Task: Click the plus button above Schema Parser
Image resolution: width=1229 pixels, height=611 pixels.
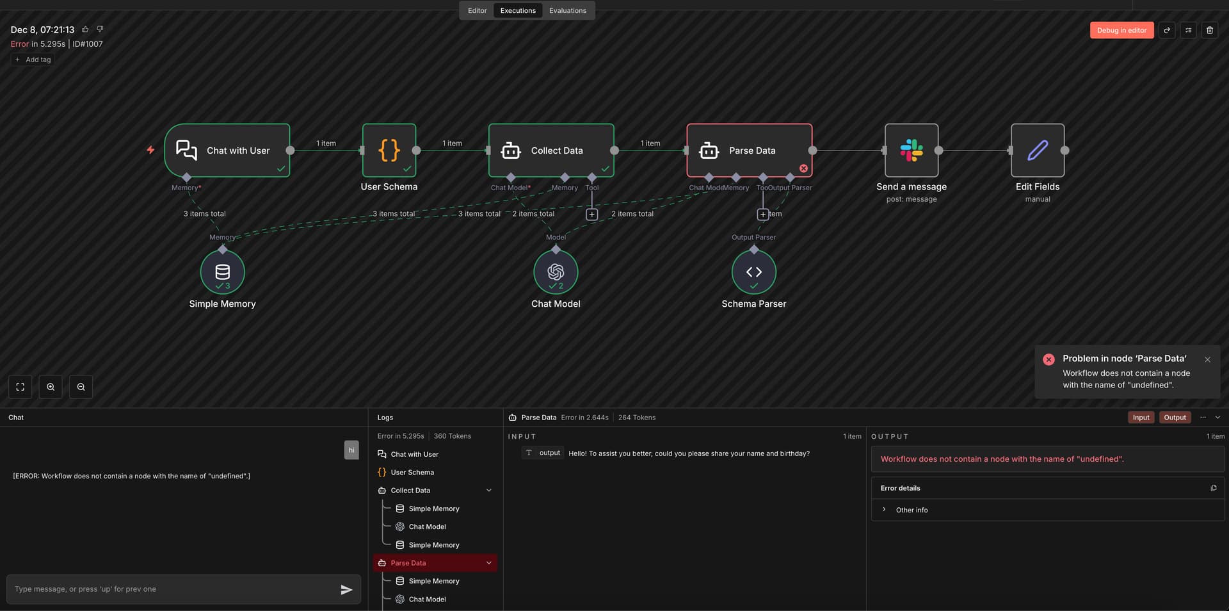Action: [x=763, y=215]
